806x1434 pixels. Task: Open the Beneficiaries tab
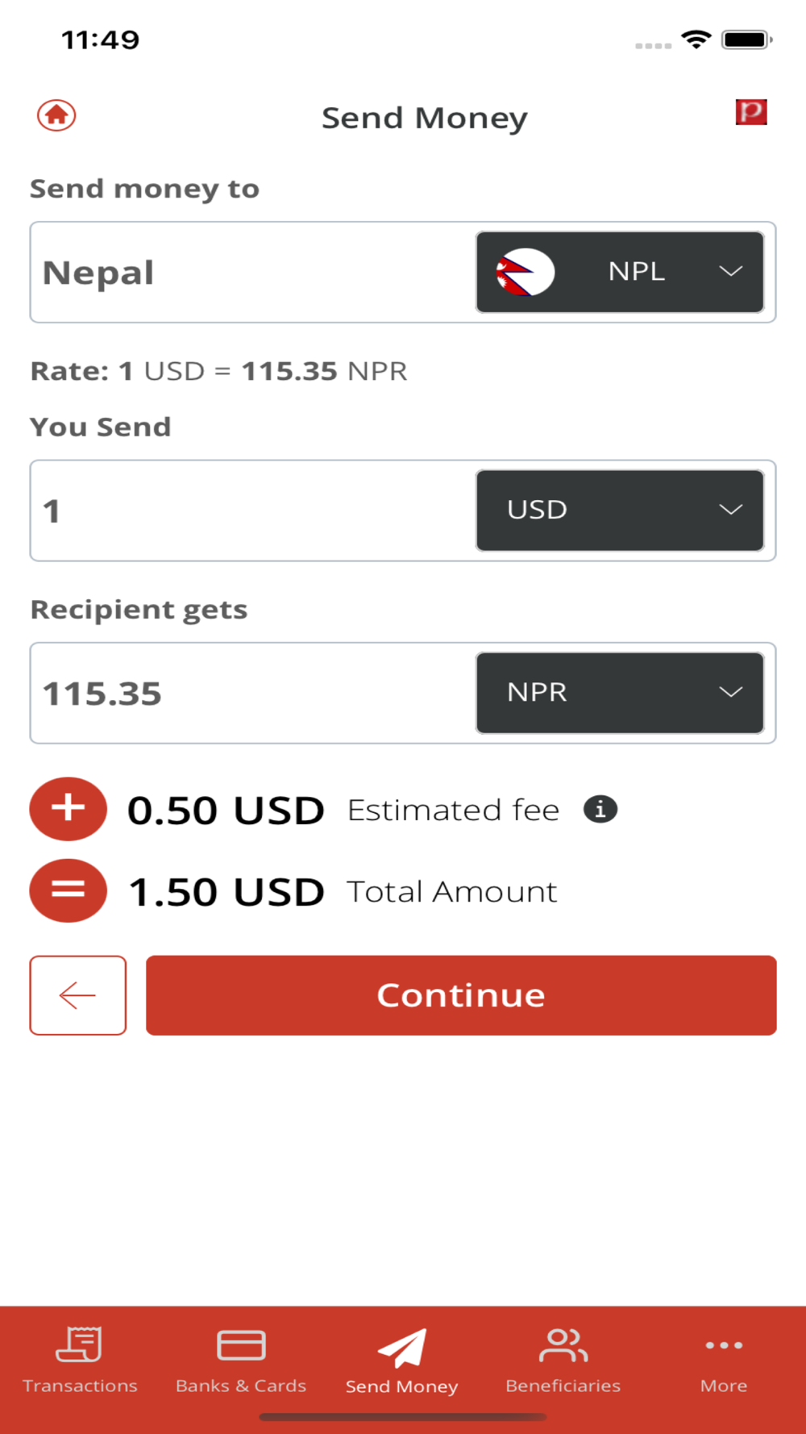(x=563, y=1360)
